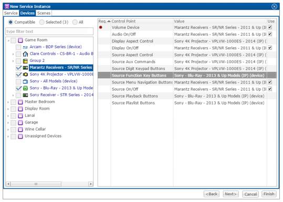Image resolution: width=283 pixels, height=202 pixels.
Task: Uncheck the Sony Blu-Ray tree checkbox
Action: click(x=18, y=88)
